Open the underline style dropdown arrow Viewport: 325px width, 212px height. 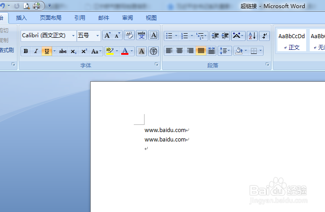(x=54, y=51)
